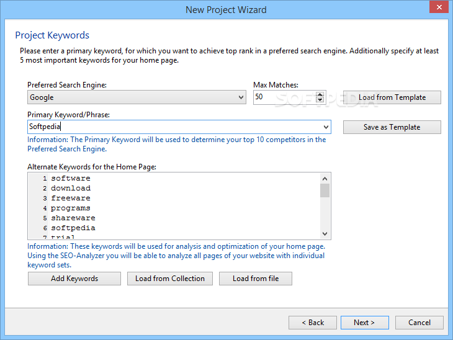Go back to previous wizard step
Viewport: 453px width, 340px height.
click(313, 323)
